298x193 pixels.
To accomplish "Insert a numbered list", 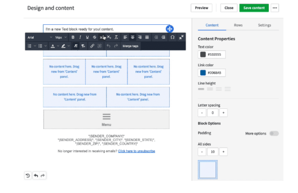I will [29, 46].
